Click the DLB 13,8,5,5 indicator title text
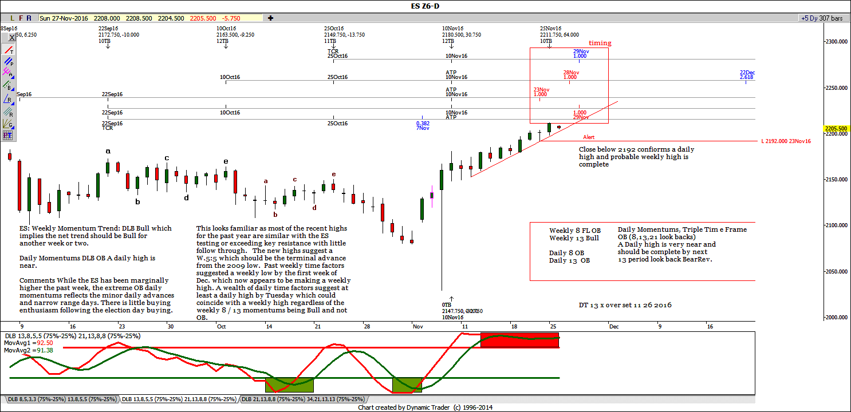Viewport: 851px width, 412px height. pos(72,336)
